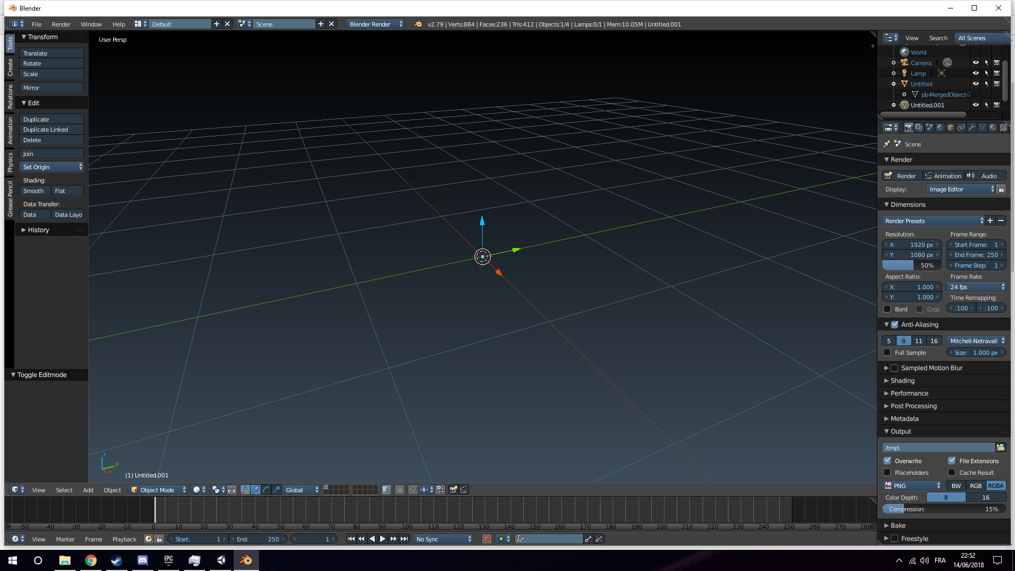1015x571 pixels.
Task: Open the World properties tab
Action: click(940, 127)
